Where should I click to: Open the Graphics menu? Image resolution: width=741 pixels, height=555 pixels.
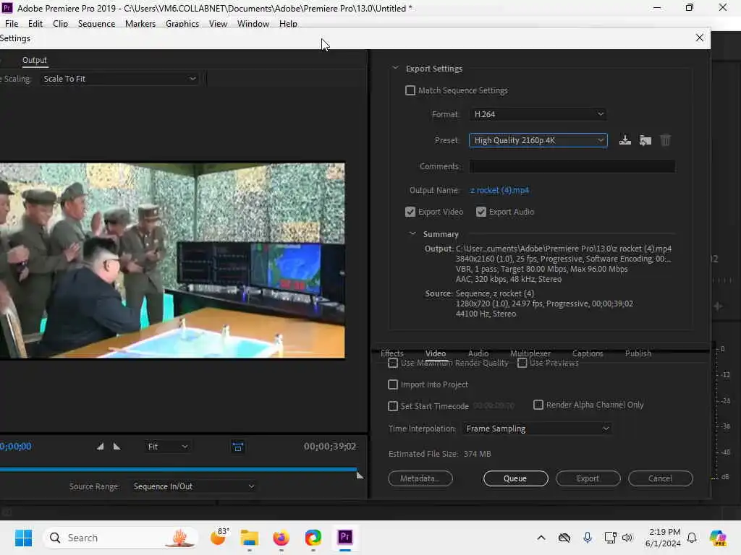click(x=182, y=24)
